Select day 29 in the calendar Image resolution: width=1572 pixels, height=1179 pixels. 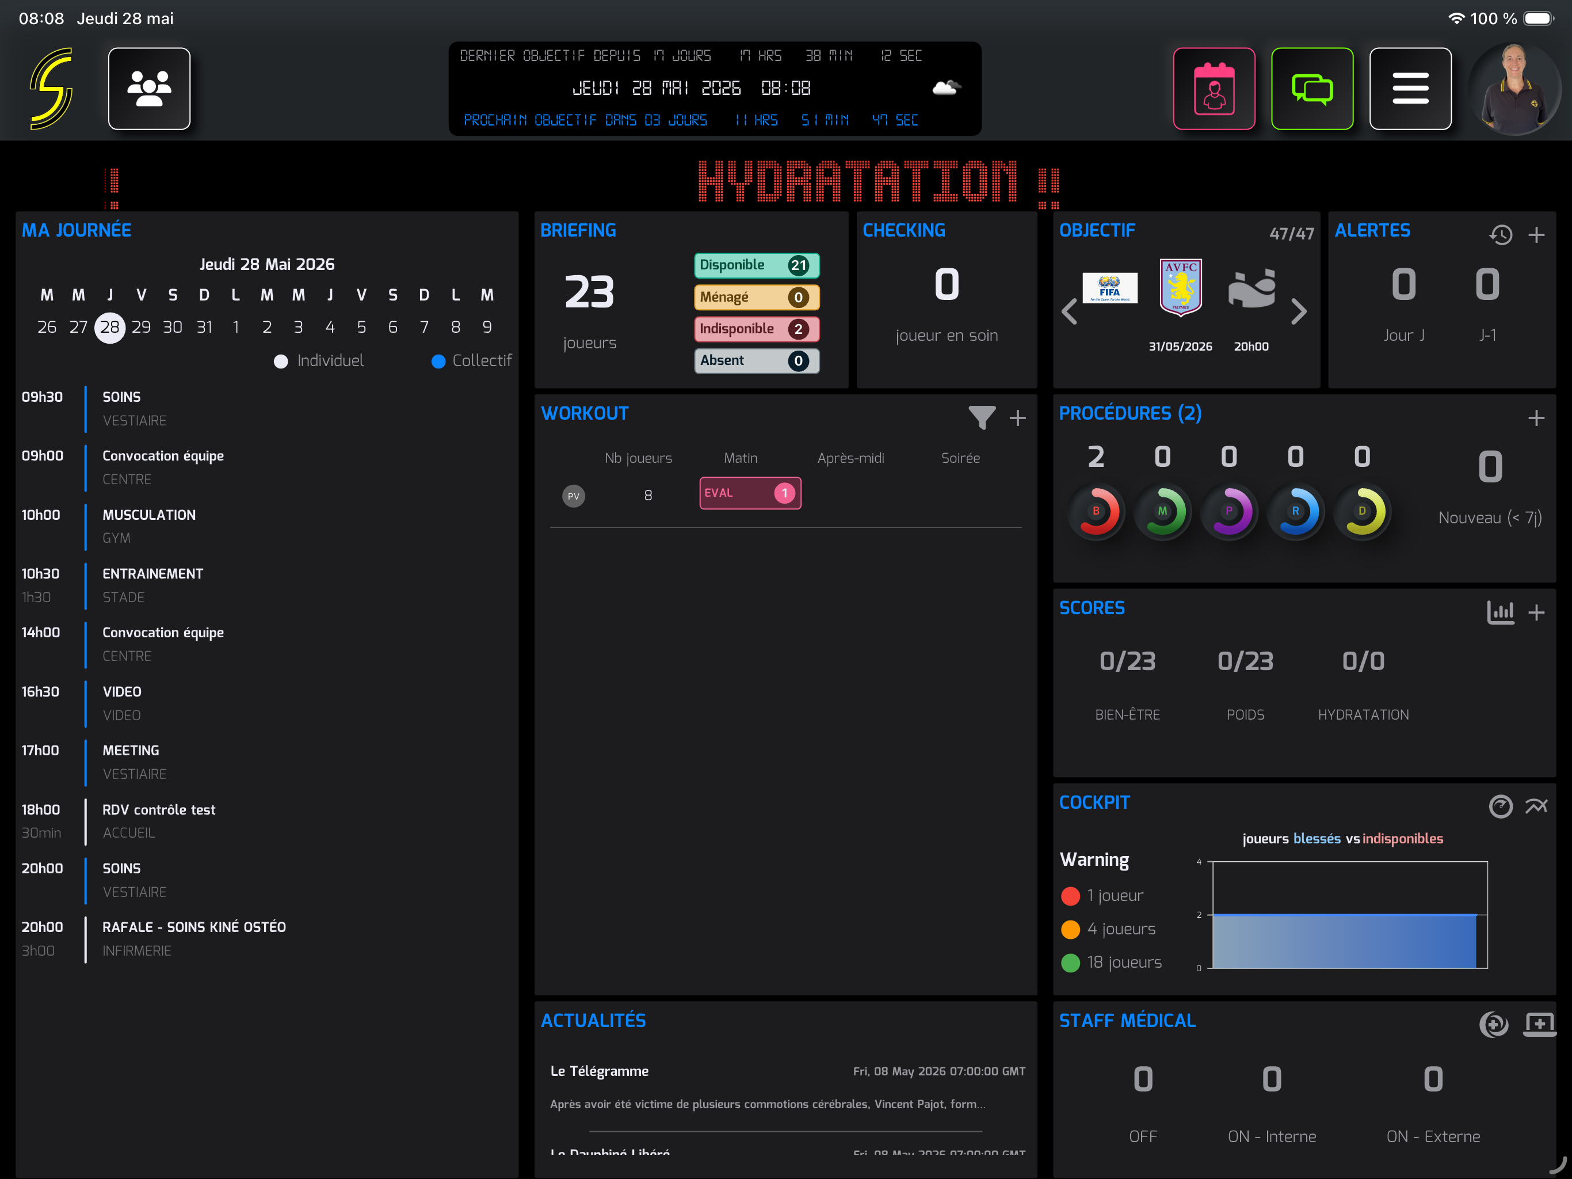coord(141,327)
